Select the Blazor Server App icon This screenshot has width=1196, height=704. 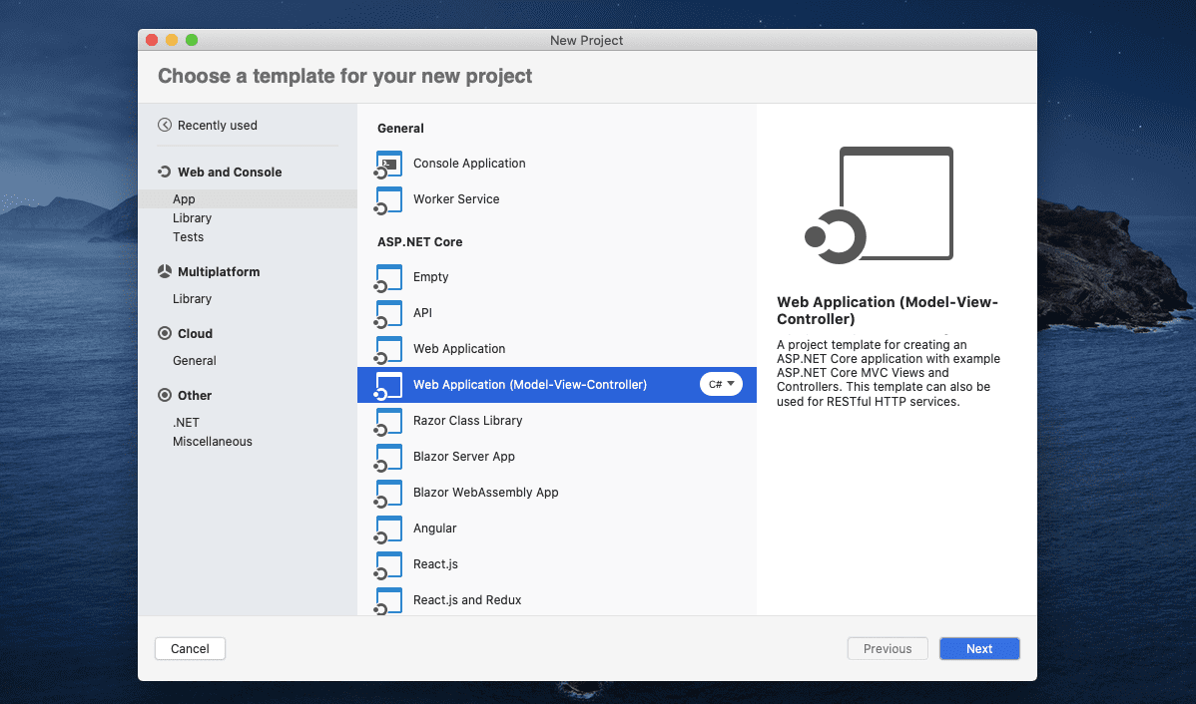[x=388, y=457]
